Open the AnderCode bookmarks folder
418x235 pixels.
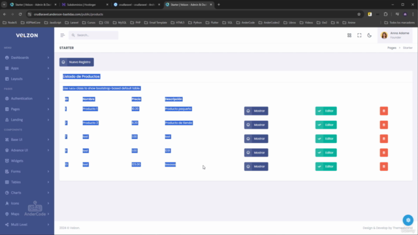tap(246, 23)
